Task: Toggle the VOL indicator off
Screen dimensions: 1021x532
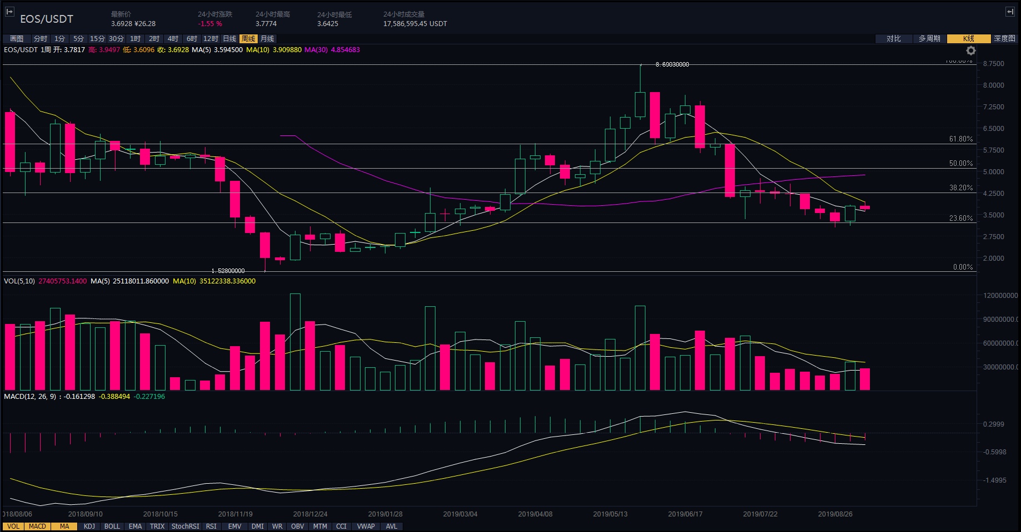Action: point(13,526)
